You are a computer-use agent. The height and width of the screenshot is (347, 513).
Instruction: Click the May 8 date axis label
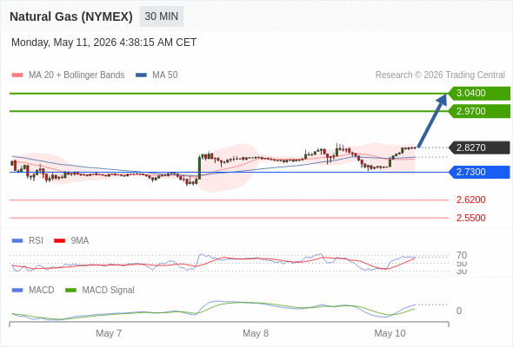click(x=256, y=333)
